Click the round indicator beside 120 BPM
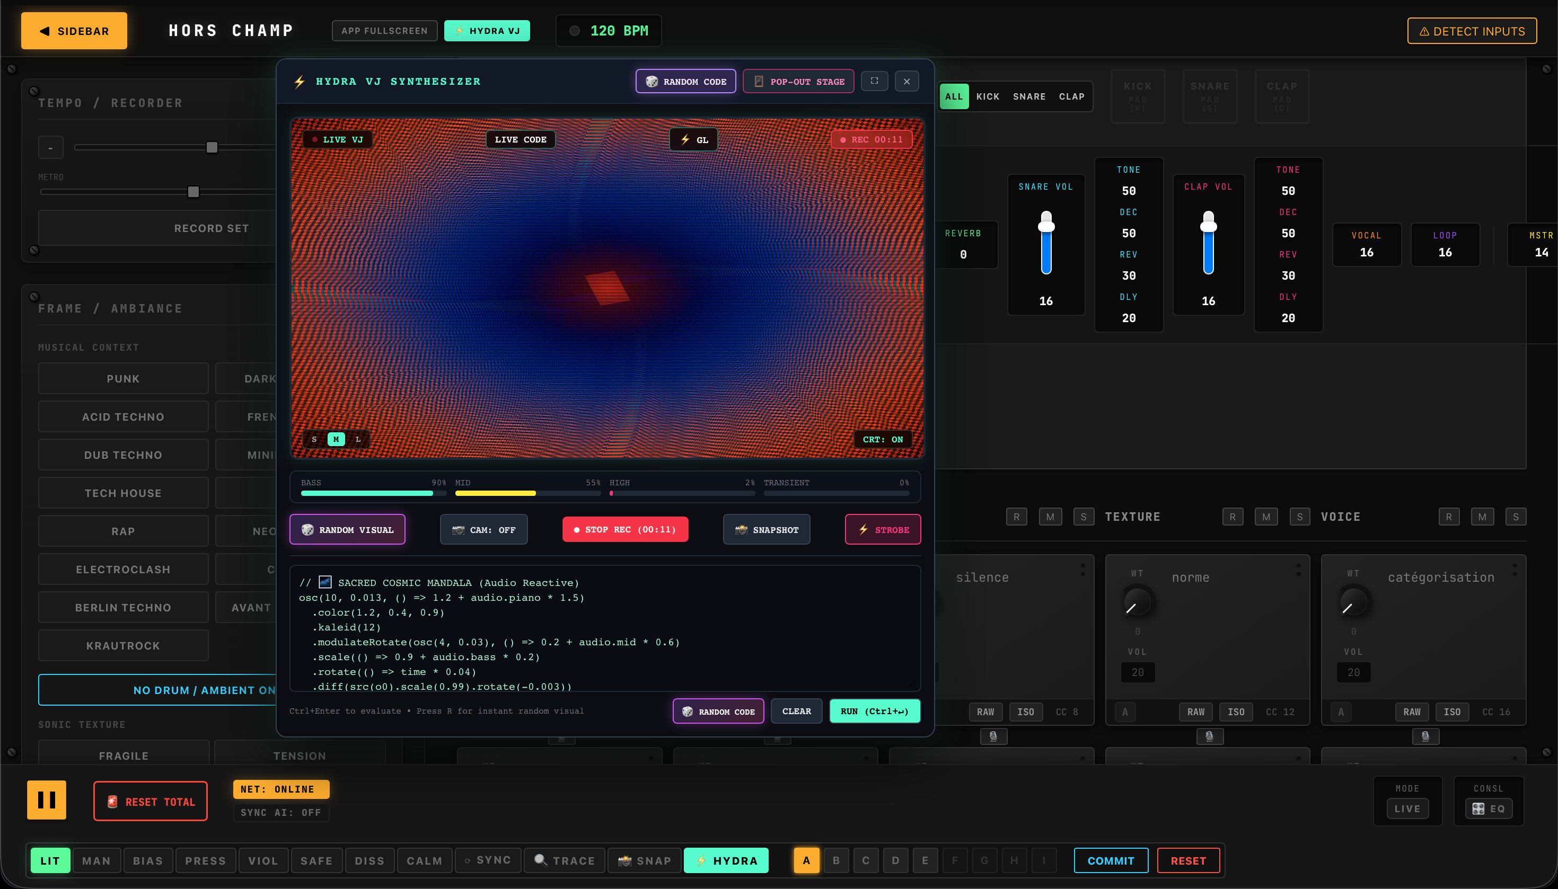The height and width of the screenshot is (889, 1558). [x=574, y=31]
